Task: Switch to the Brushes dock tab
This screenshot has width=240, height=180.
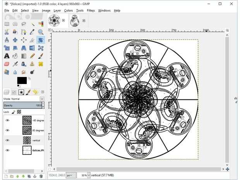Action: pyautogui.click(x=21, y=92)
